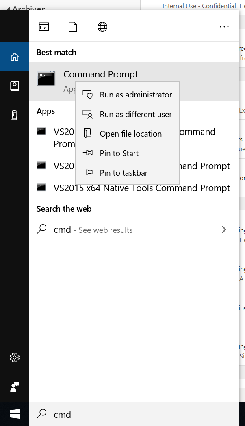Click the Feedback person icon in sidebar
Image resolution: width=245 pixels, height=426 pixels.
click(15, 387)
